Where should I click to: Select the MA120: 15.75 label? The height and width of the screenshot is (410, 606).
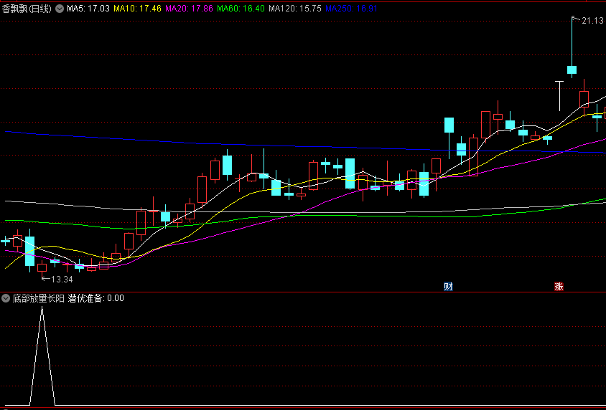[295, 9]
